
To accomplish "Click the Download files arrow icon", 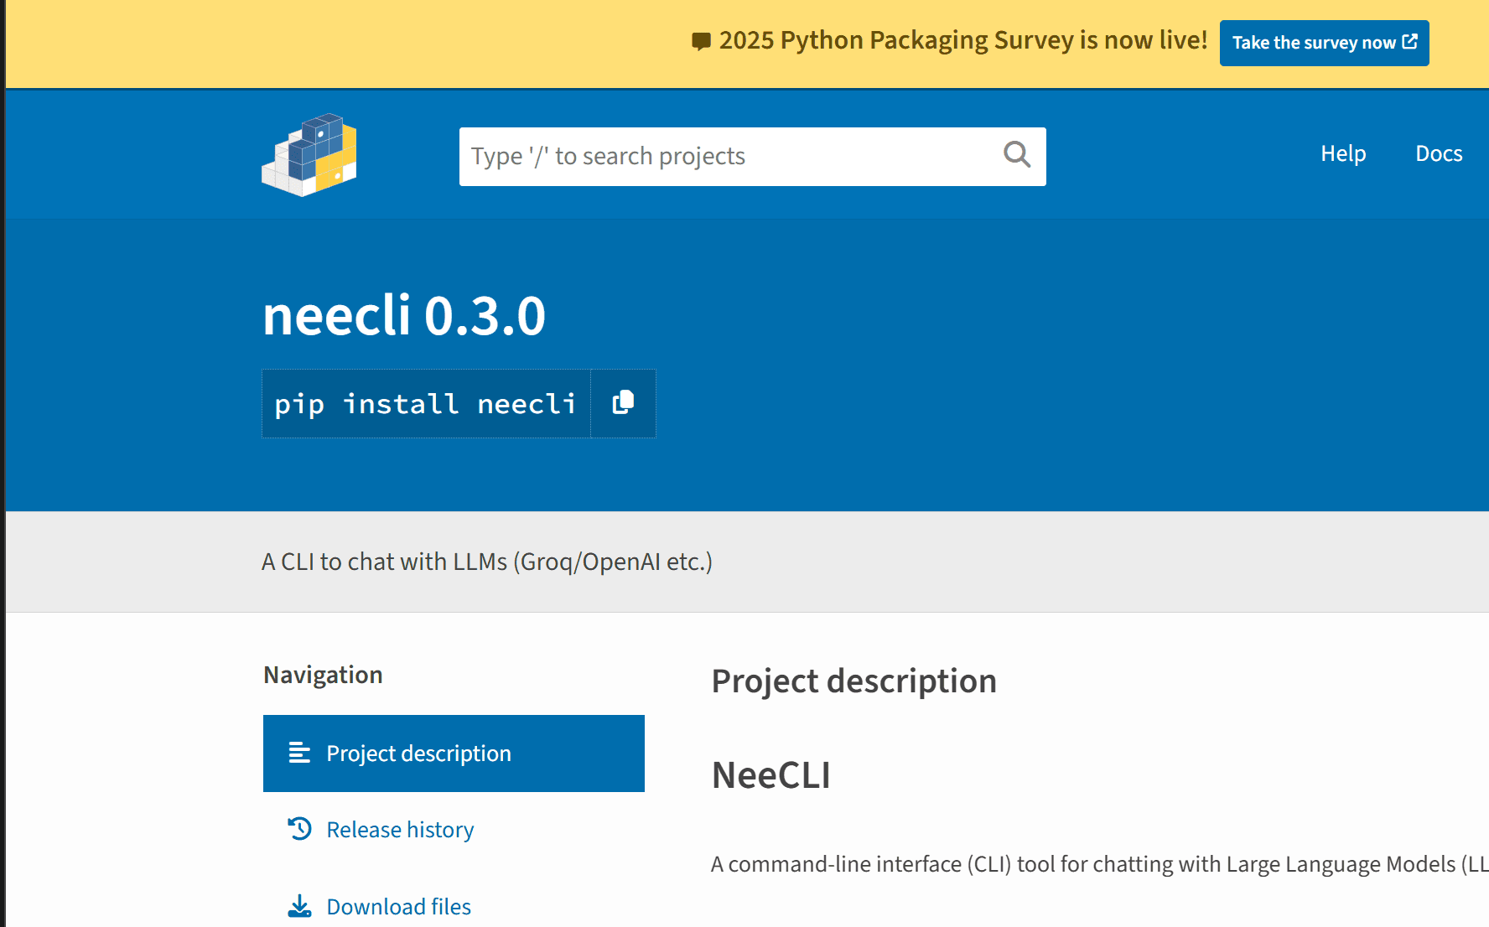I will coord(299,906).
